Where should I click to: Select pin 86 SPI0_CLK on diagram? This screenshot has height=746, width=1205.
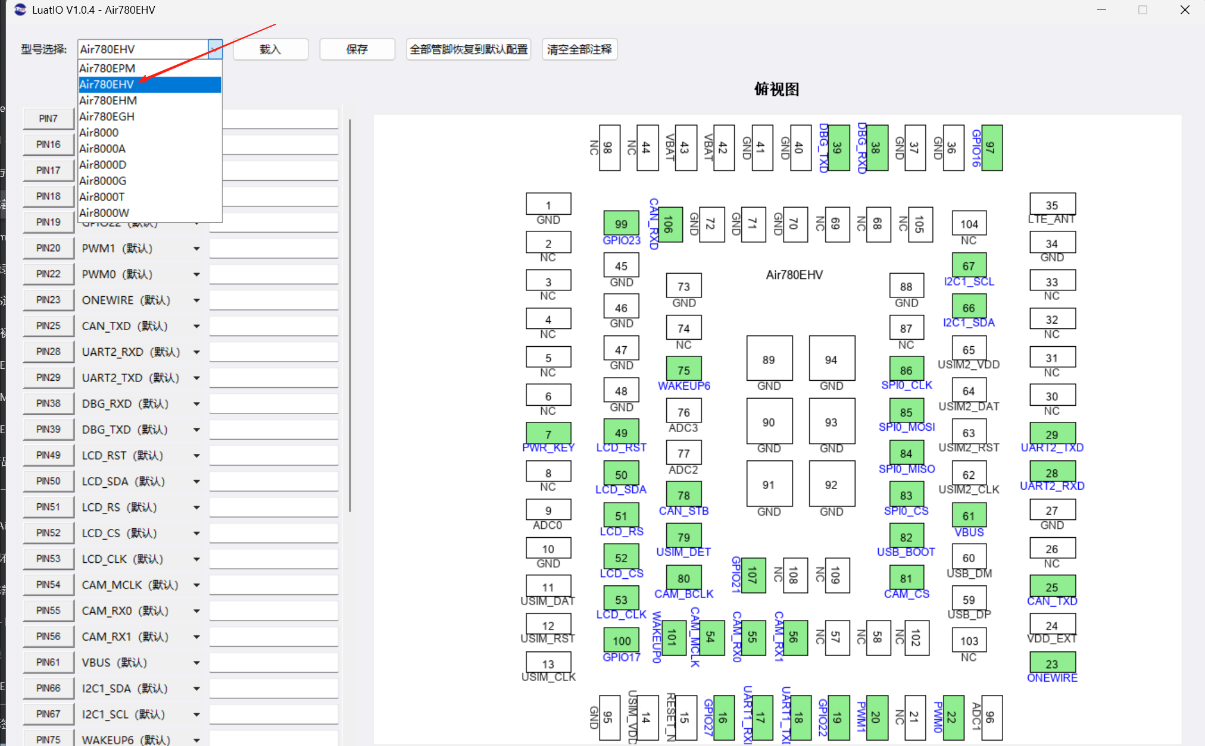click(906, 369)
